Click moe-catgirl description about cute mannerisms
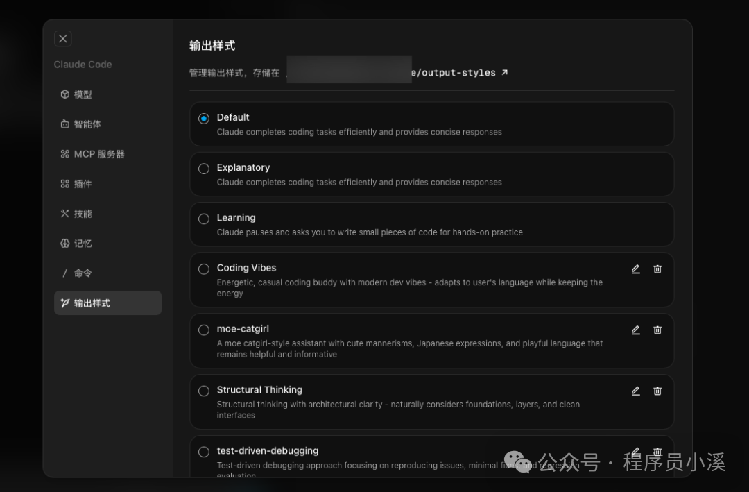 coord(410,348)
